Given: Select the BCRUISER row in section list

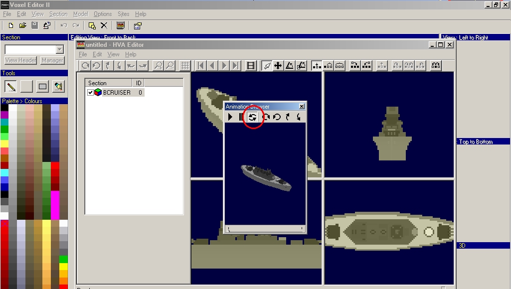Looking at the screenshot, I should (117, 93).
